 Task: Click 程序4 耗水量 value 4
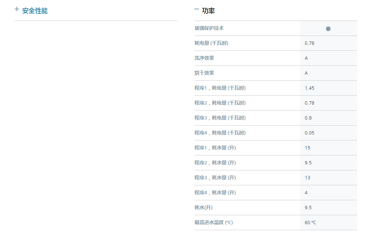(306, 192)
